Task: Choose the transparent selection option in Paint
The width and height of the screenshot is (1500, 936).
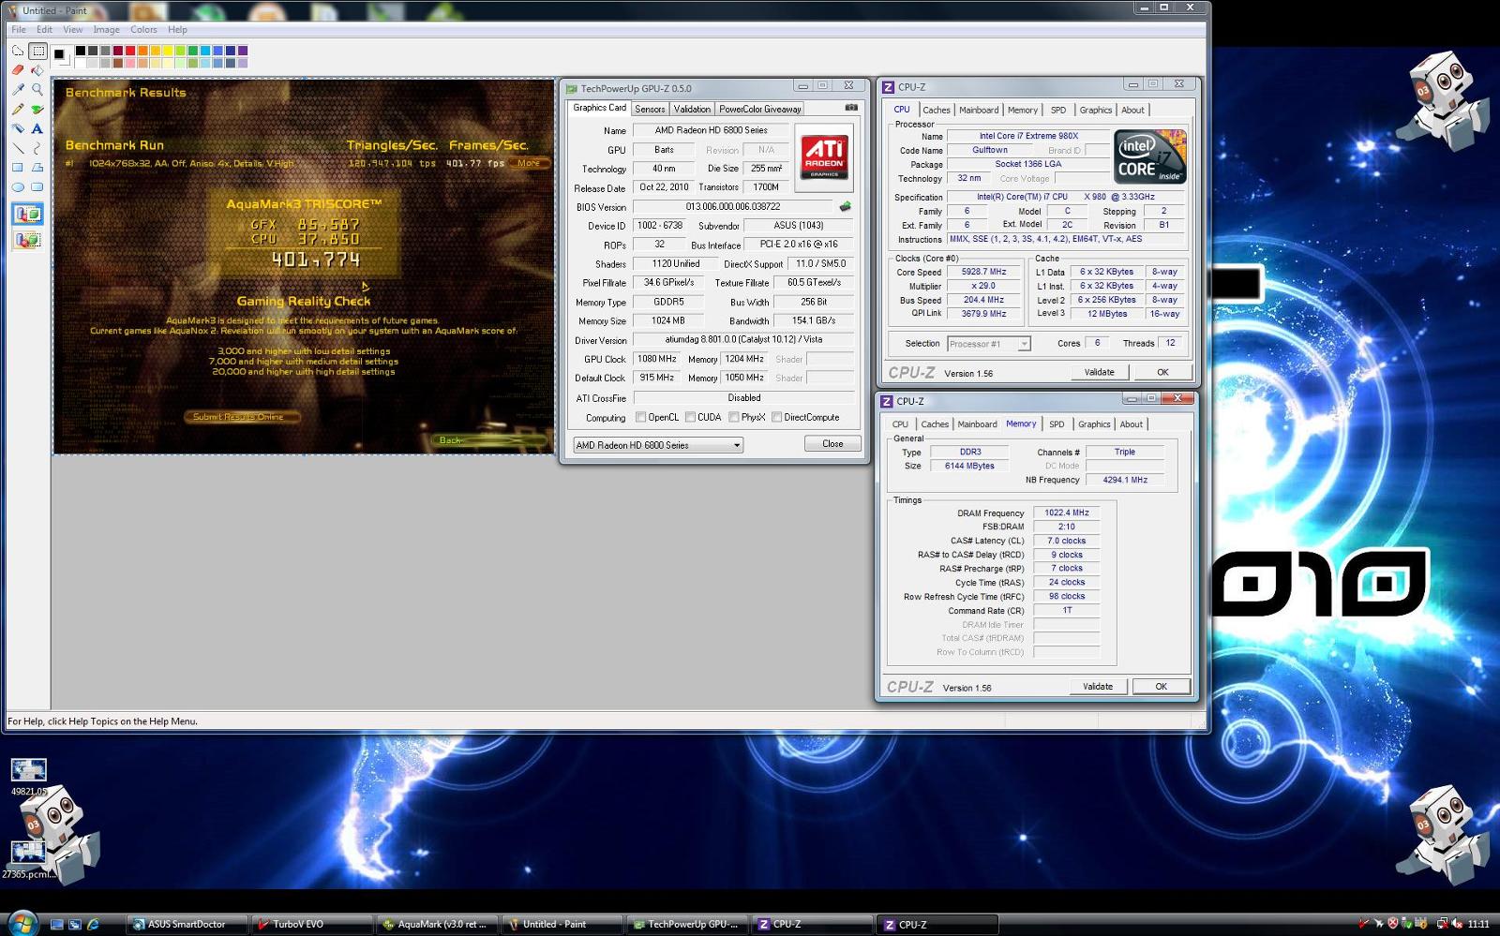Action: pyautogui.click(x=27, y=241)
